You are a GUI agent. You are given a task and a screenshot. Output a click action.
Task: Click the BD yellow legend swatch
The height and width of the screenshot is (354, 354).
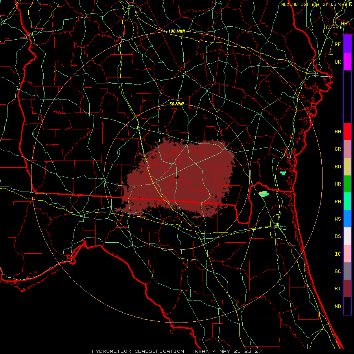(x=347, y=166)
